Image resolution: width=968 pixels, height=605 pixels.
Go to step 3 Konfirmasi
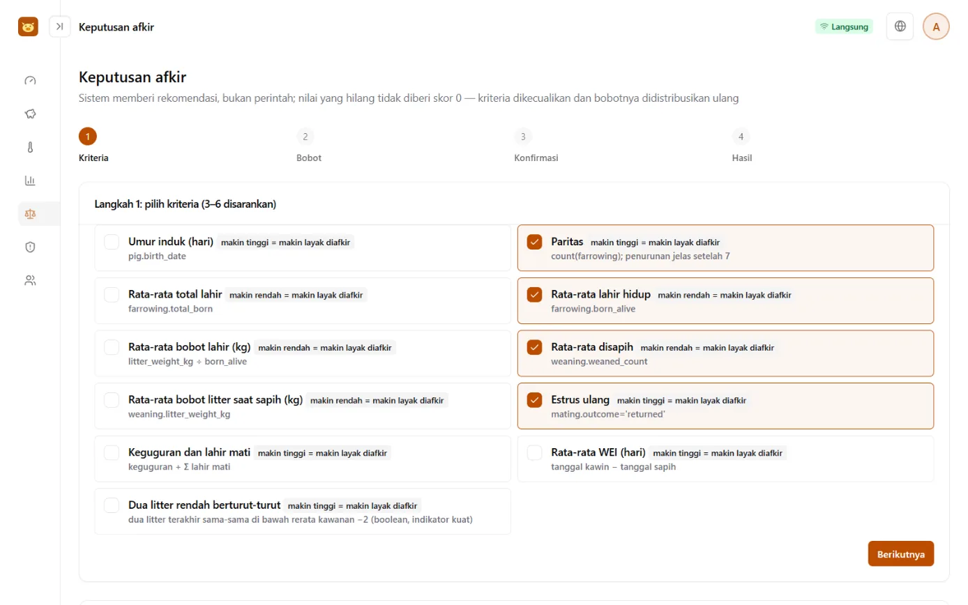(523, 136)
